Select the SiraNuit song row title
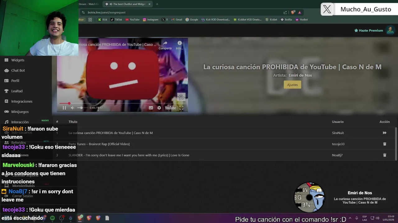 (x=110, y=133)
